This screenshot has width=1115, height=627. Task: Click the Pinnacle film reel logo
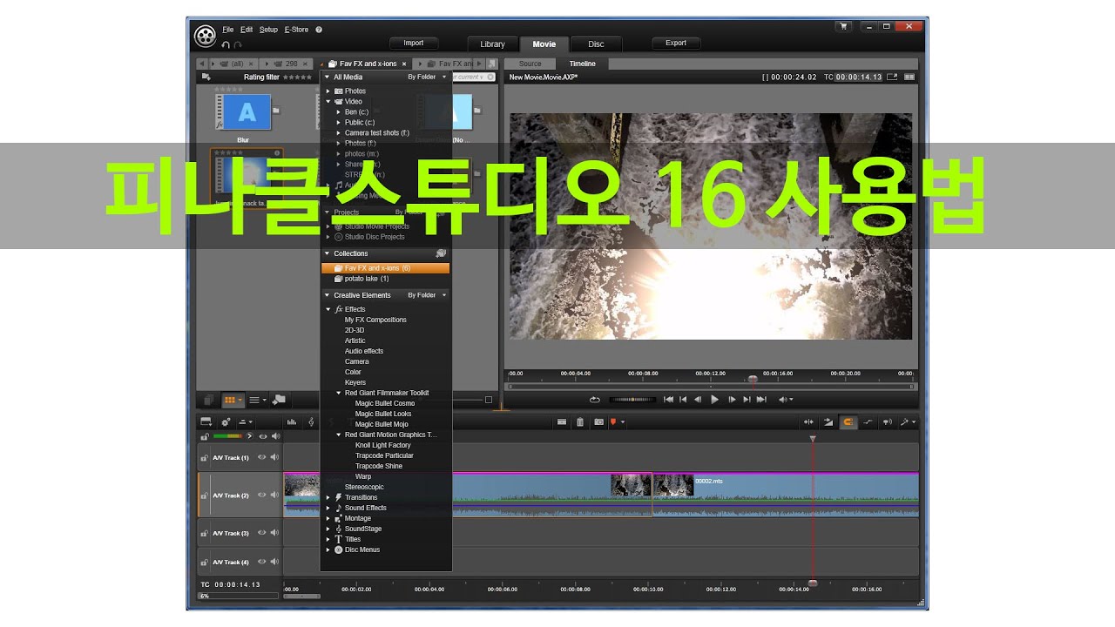tap(205, 36)
